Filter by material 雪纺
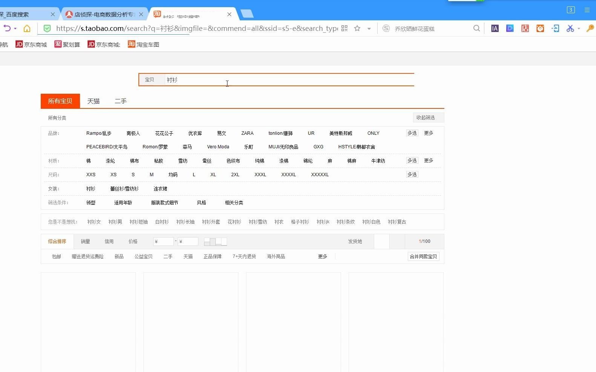 [183, 161]
